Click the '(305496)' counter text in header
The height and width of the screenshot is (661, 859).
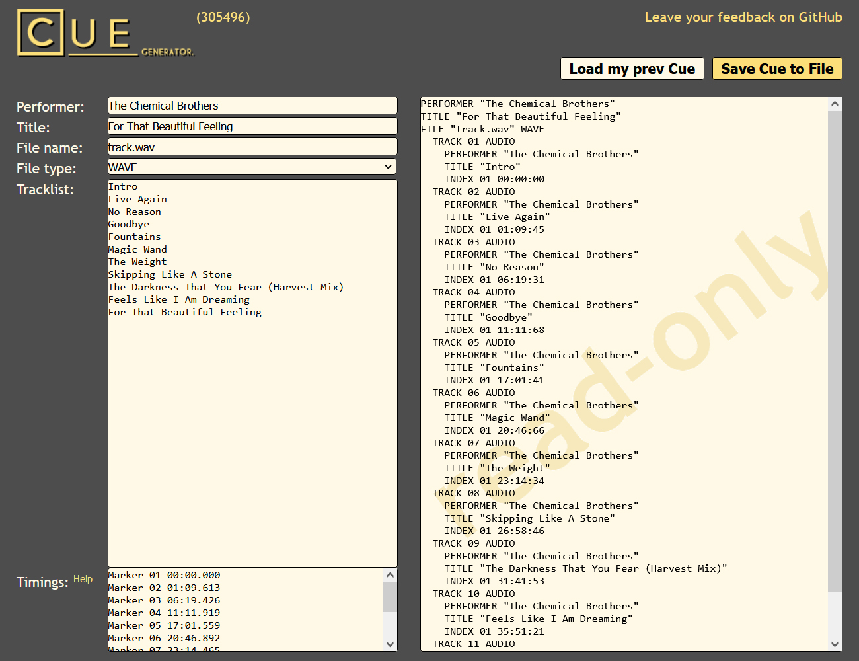point(223,17)
